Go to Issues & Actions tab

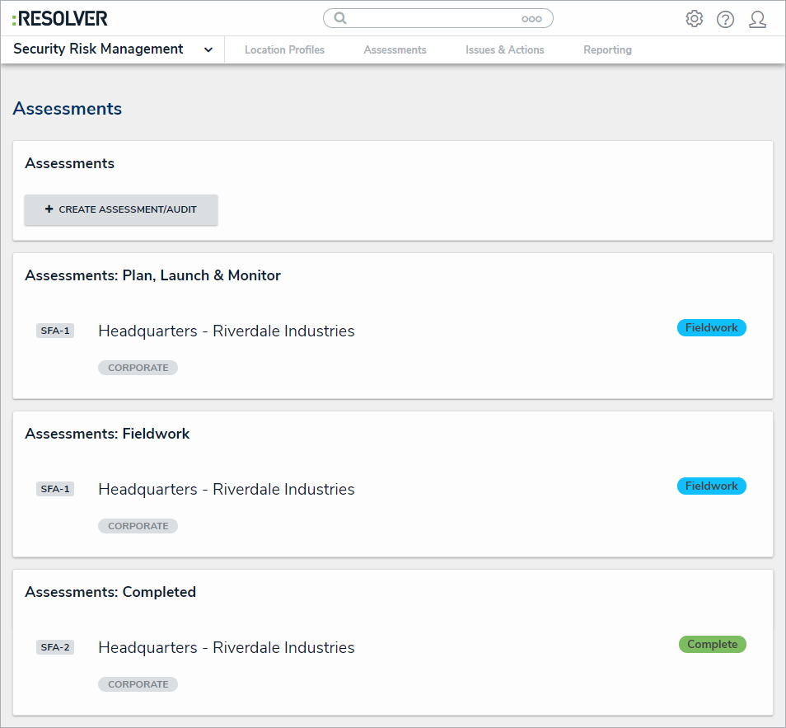coord(504,50)
